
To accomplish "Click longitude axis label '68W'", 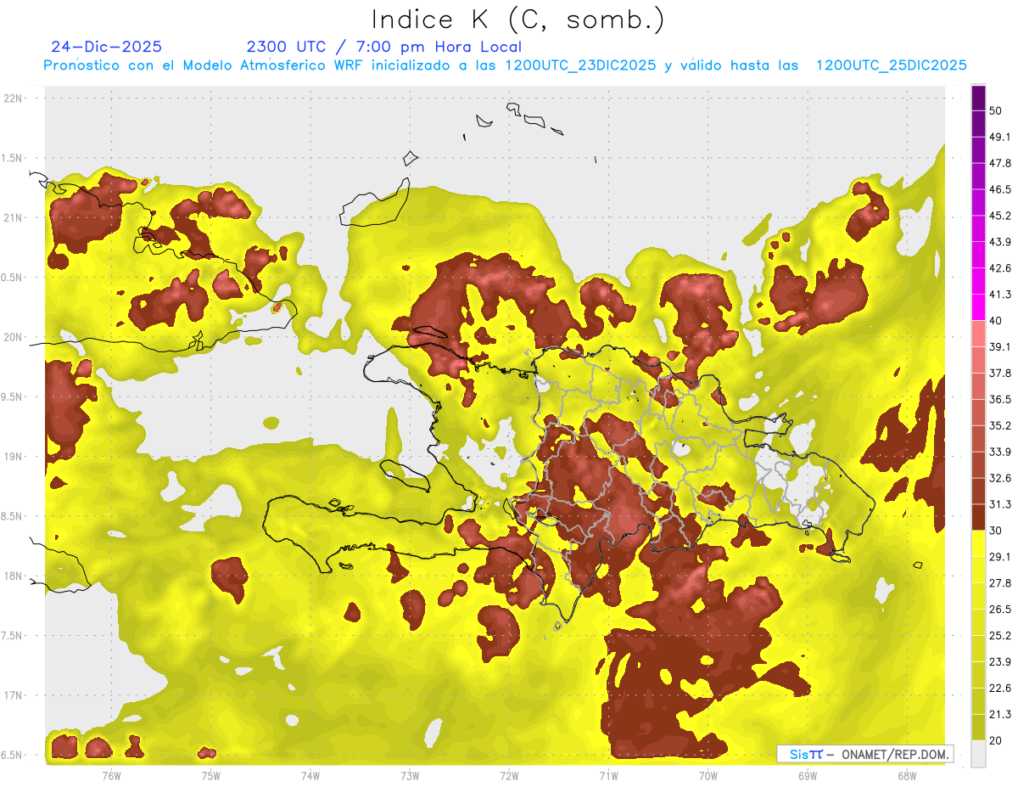I will click(x=907, y=776).
